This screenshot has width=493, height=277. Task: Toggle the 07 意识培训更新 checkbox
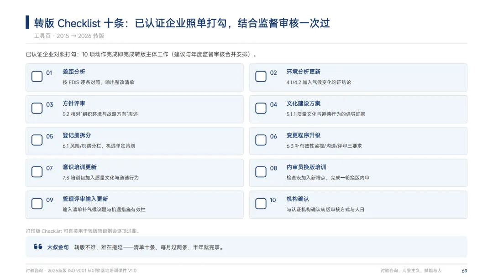point(37,172)
